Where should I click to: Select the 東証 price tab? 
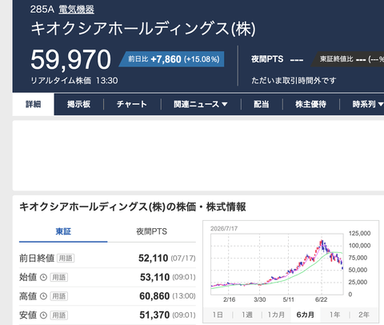(63, 231)
